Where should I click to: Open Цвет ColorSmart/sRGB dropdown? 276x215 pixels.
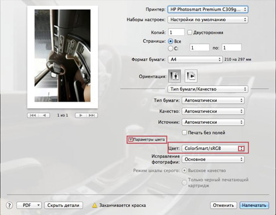(213, 149)
